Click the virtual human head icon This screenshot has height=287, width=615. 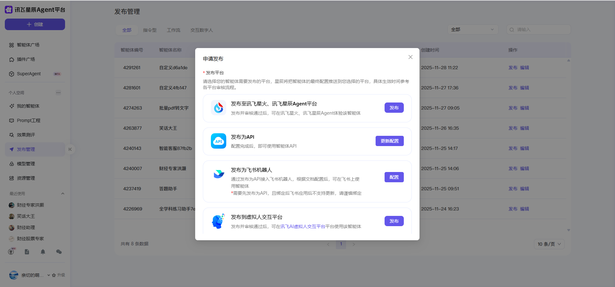219,221
